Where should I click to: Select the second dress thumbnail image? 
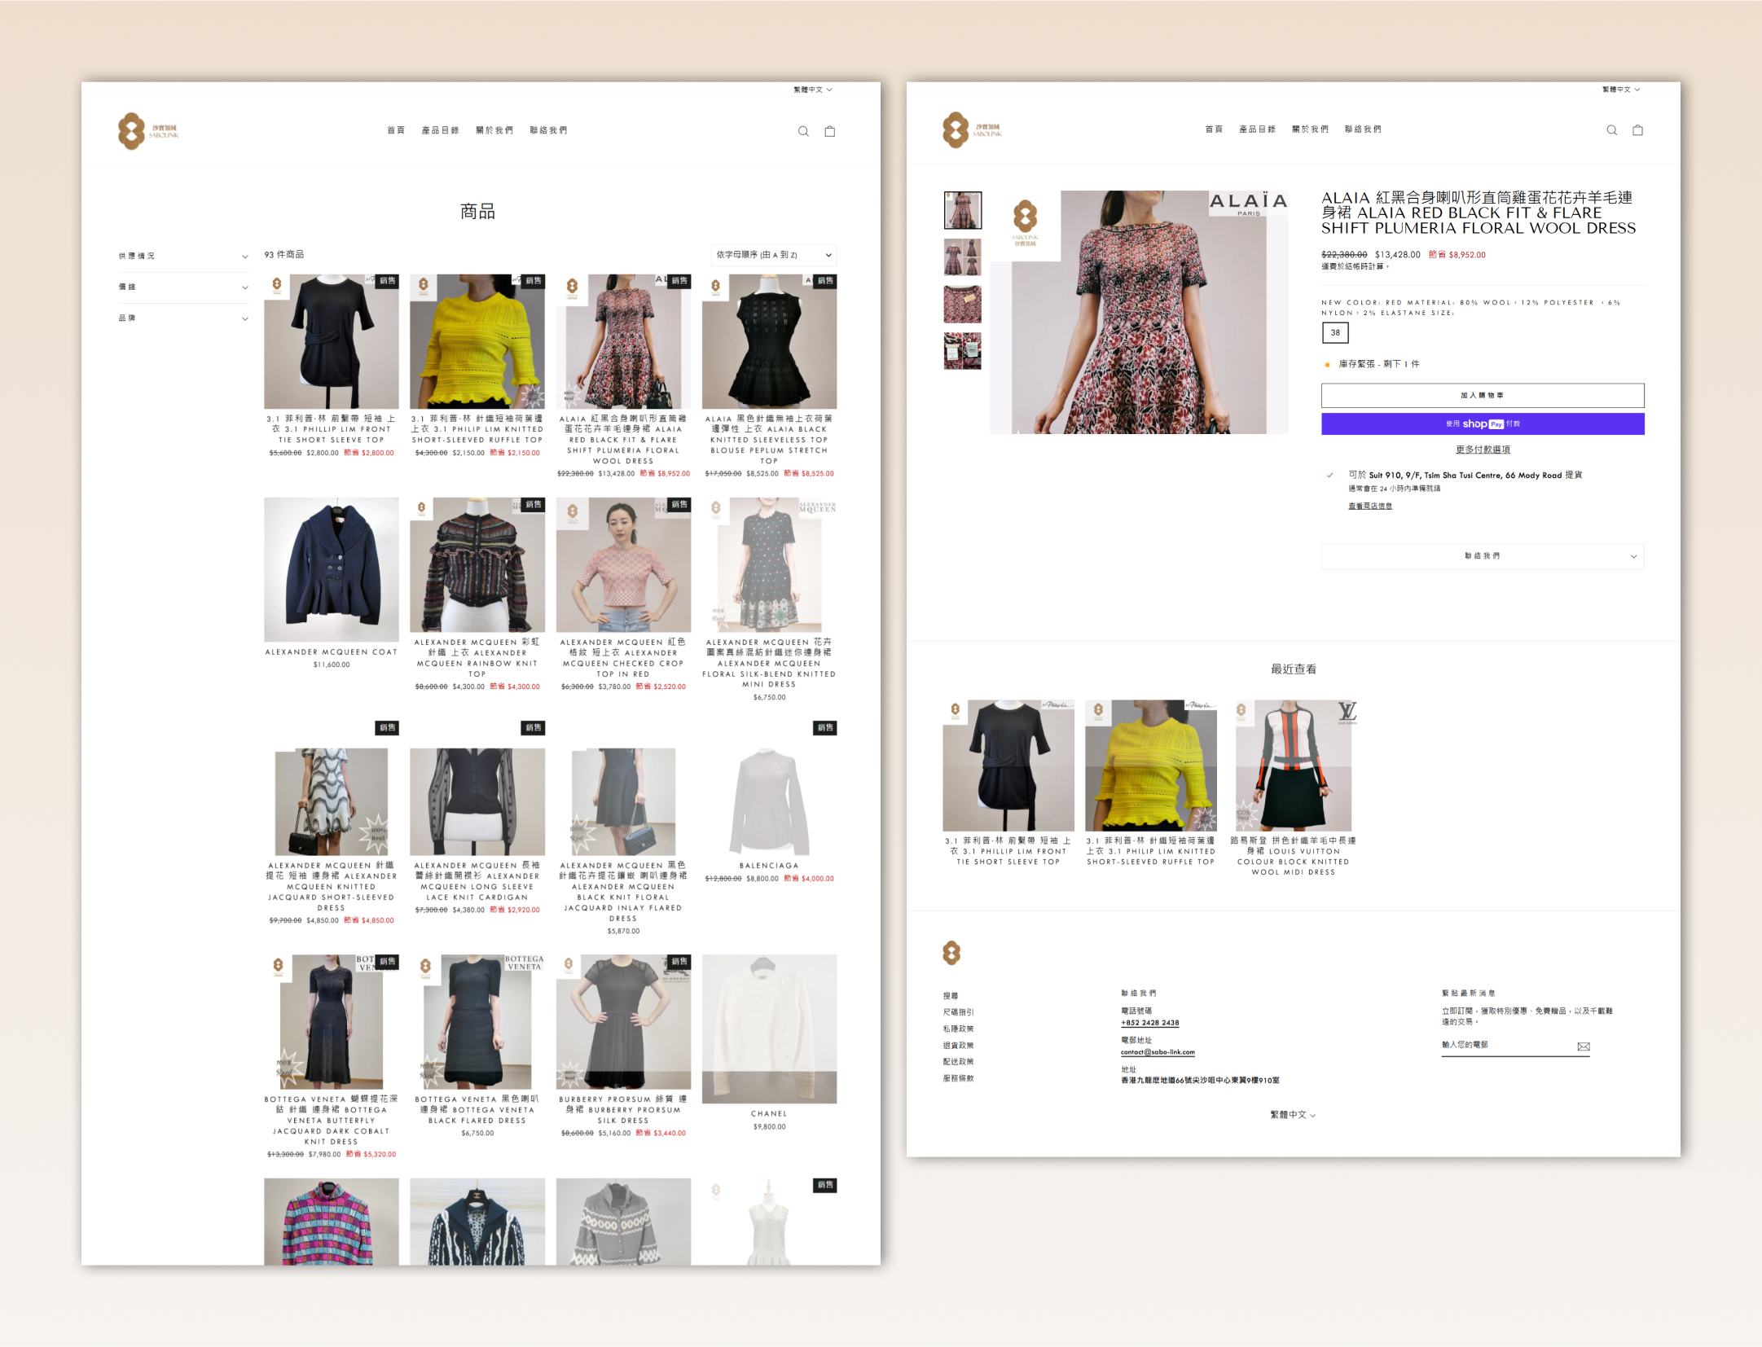click(962, 257)
